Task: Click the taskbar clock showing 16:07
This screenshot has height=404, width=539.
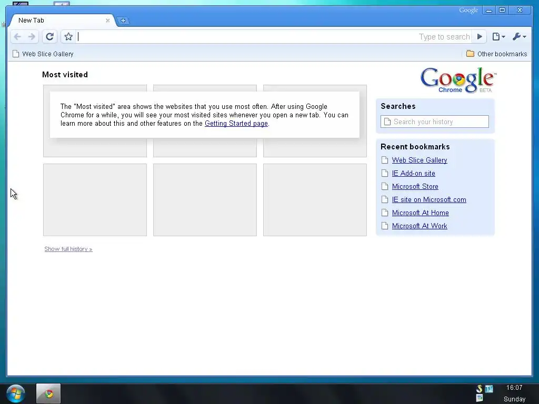Action: [x=514, y=388]
